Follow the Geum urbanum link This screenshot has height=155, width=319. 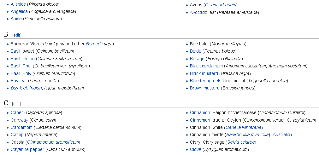coord(221,5)
